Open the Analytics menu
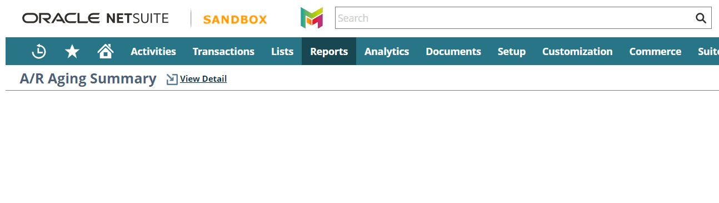 (387, 51)
